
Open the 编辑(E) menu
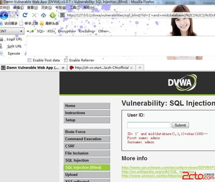click(18, 8)
